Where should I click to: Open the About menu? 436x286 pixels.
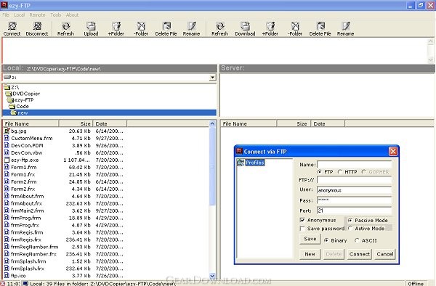72,15
